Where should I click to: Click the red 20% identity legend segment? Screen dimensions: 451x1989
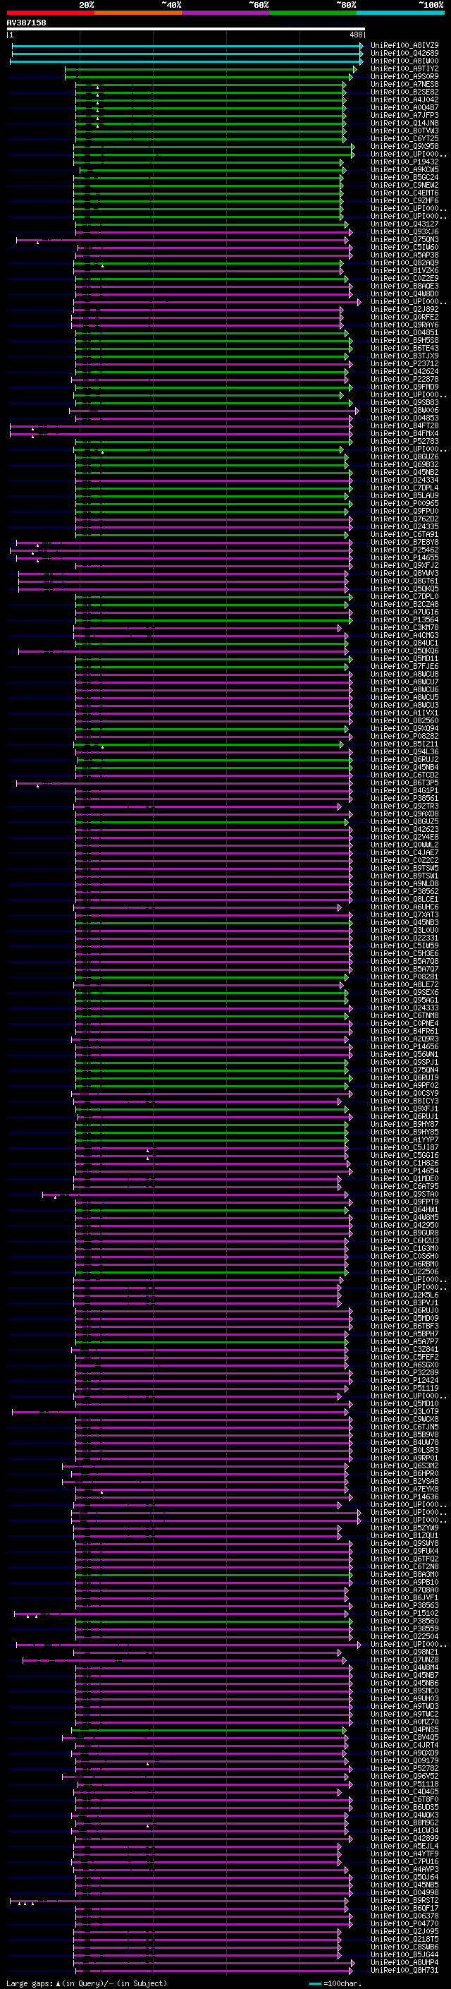tap(50, 13)
